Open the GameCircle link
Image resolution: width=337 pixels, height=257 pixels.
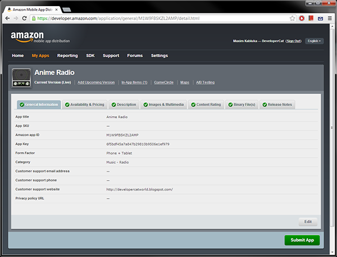[x=163, y=82]
